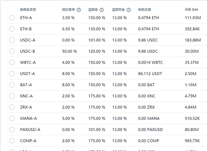Select the MANA-A radio button

[x=12, y=118]
